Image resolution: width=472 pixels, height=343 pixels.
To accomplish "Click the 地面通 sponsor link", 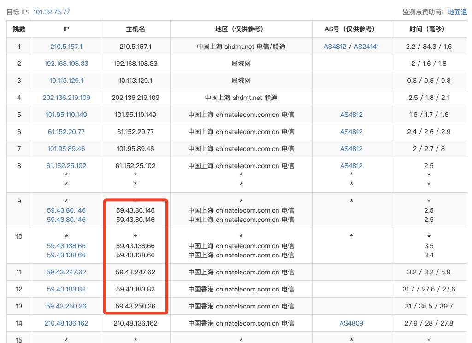I will click(x=457, y=12).
